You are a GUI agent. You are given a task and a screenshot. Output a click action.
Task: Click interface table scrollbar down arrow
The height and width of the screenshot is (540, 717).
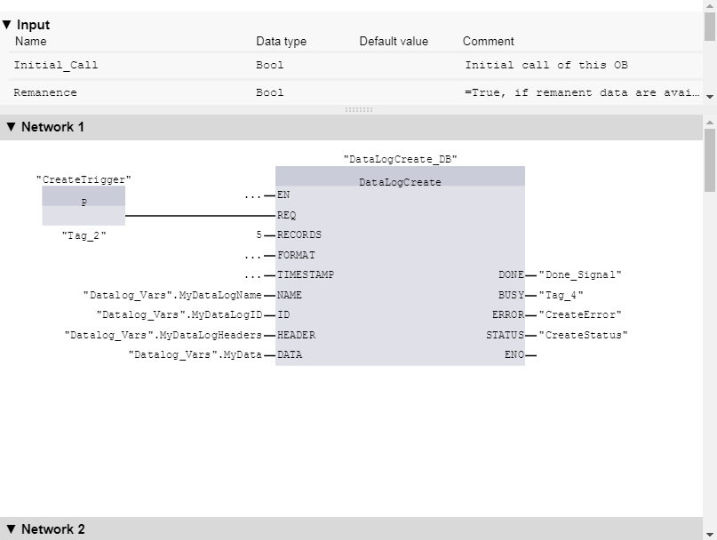coord(710,97)
